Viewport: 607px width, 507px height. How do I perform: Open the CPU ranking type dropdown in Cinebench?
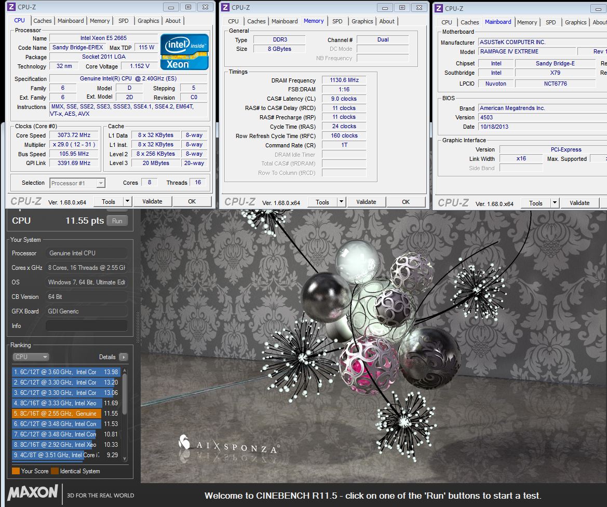pyautogui.click(x=31, y=357)
